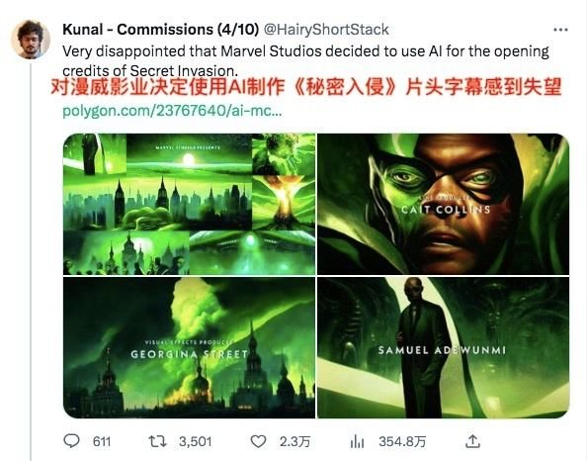Click display name Kunal - Commissions (4/10)
The height and width of the screenshot is (461, 587).
click(x=161, y=30)
